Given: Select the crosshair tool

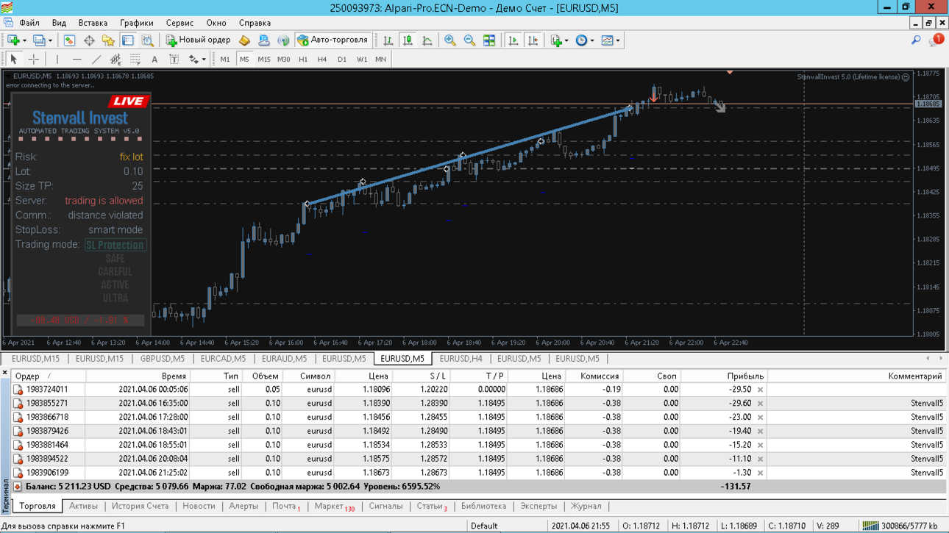Looking at the screenshot, I should (x=33, y=59).
